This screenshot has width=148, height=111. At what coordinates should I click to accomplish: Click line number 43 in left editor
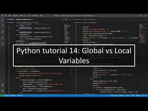pyautogui.click(x=9, y=43)
